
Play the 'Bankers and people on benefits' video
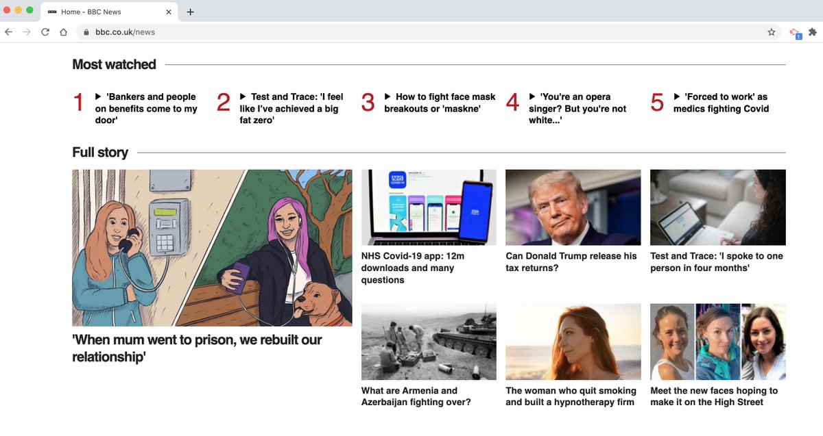coord(98,97)
